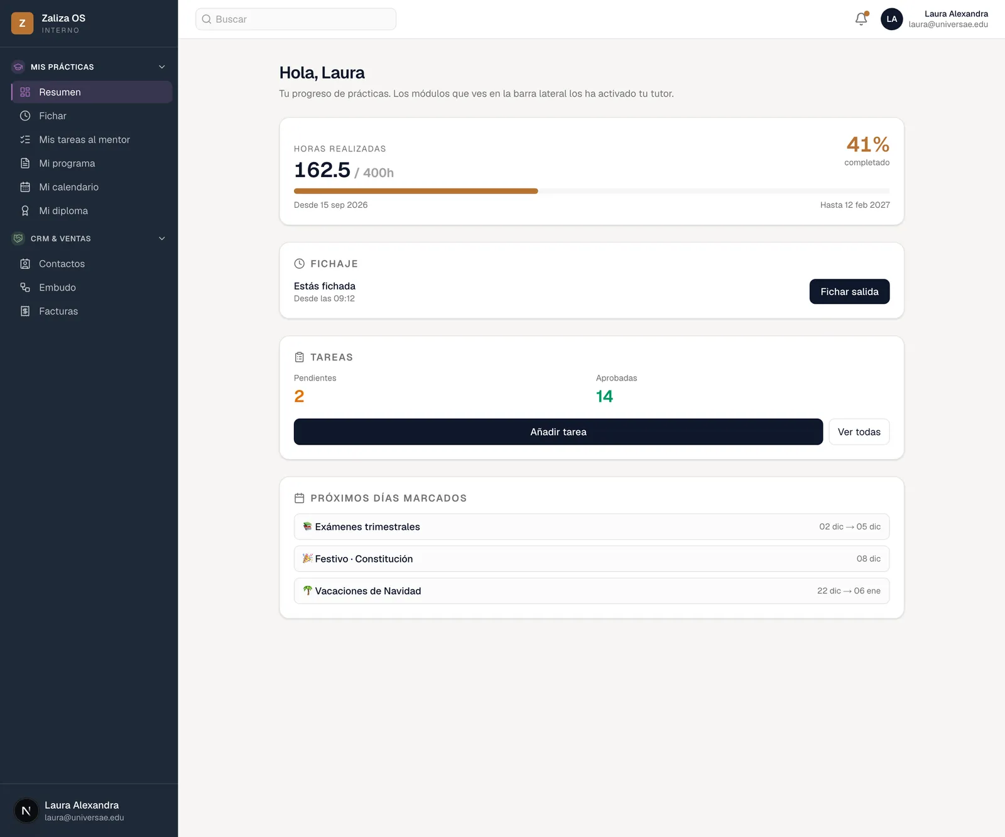Click the Embudo funnel icon
1005x837 pixels.
25,288
